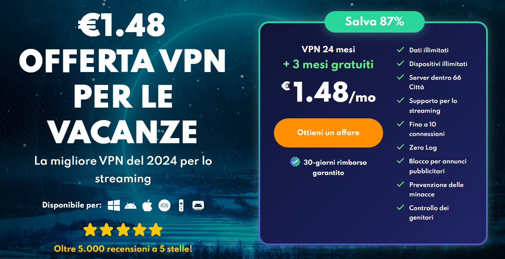The width and height of the screenshot is (505, 259).
Task: Click the Salva 87% badge
Action: [374, 22]
